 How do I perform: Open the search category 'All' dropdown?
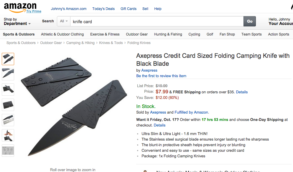click(x=64, y=21)
